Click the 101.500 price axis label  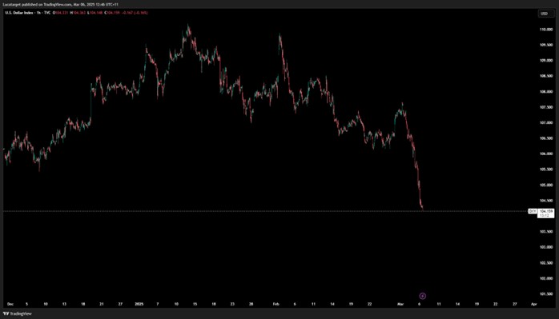[x=546, y=294]
